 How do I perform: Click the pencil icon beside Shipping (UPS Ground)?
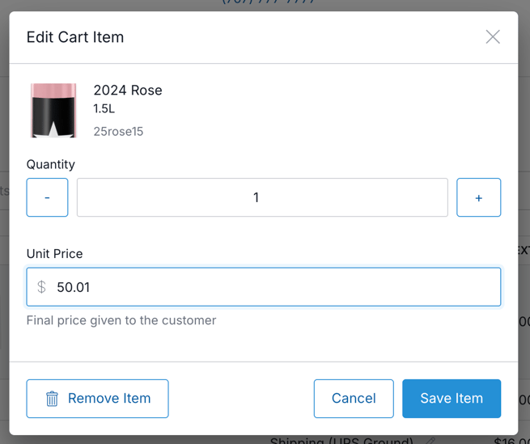tap(430, 440)
